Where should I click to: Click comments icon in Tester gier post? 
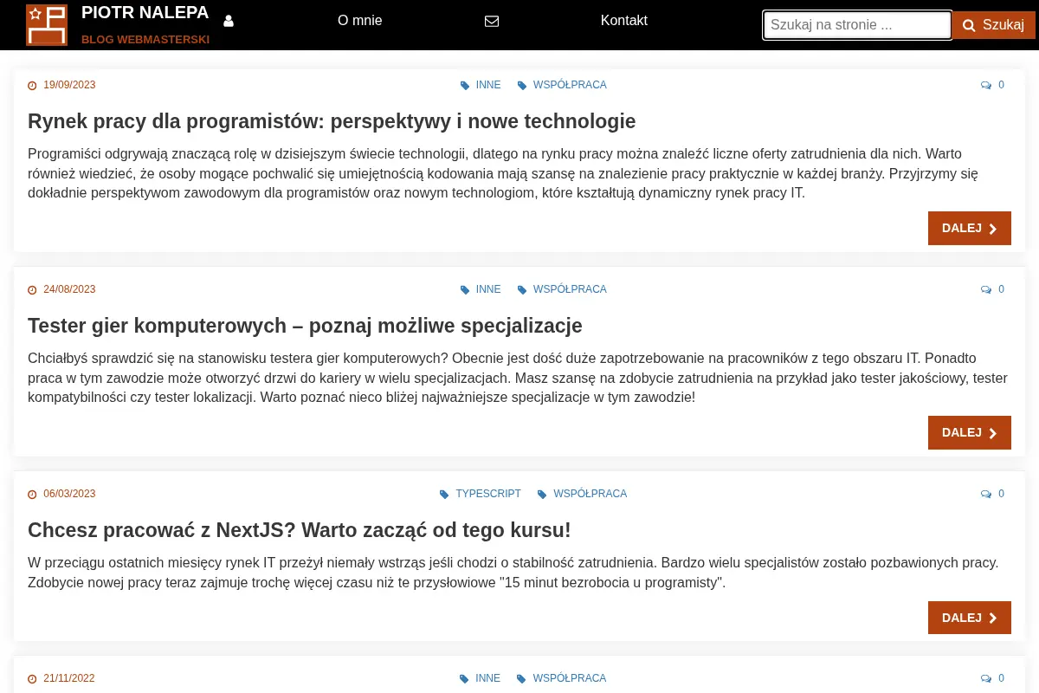click(986, 289)
